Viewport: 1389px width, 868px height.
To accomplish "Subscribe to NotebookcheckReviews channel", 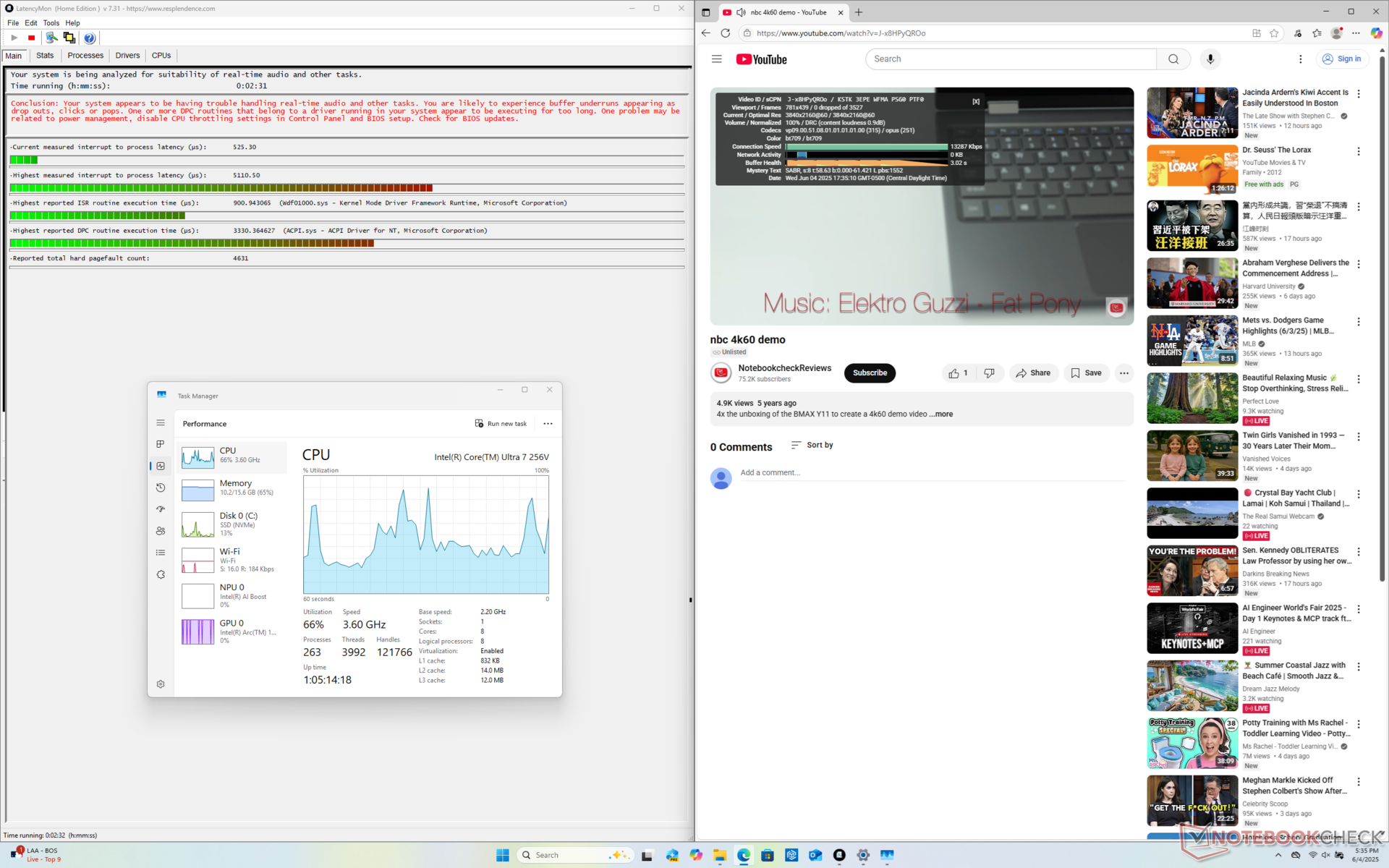I will (870, 373).
